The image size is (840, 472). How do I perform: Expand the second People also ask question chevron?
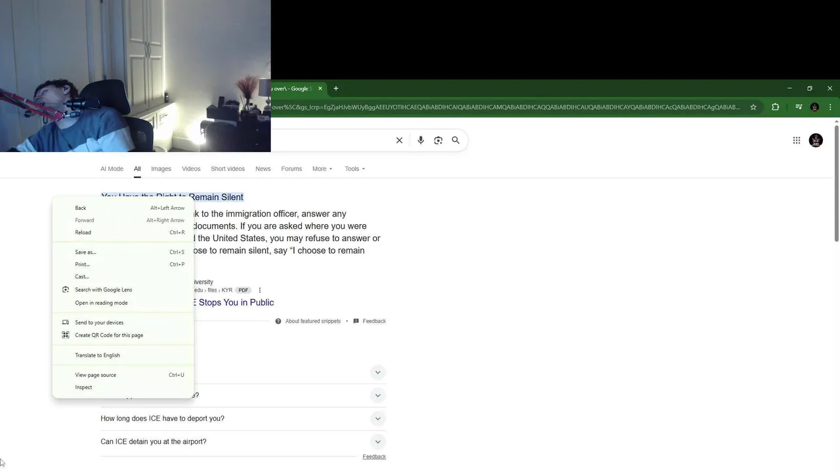point(377,395)
